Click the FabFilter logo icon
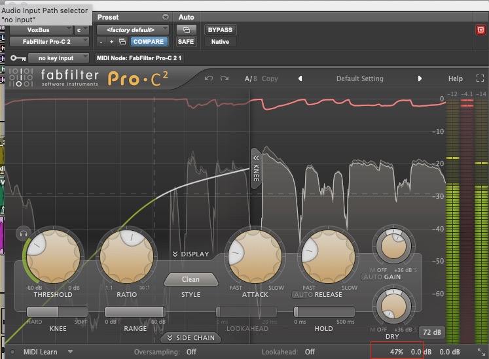Screen dimensions: 489x359 tap(21, 77)
